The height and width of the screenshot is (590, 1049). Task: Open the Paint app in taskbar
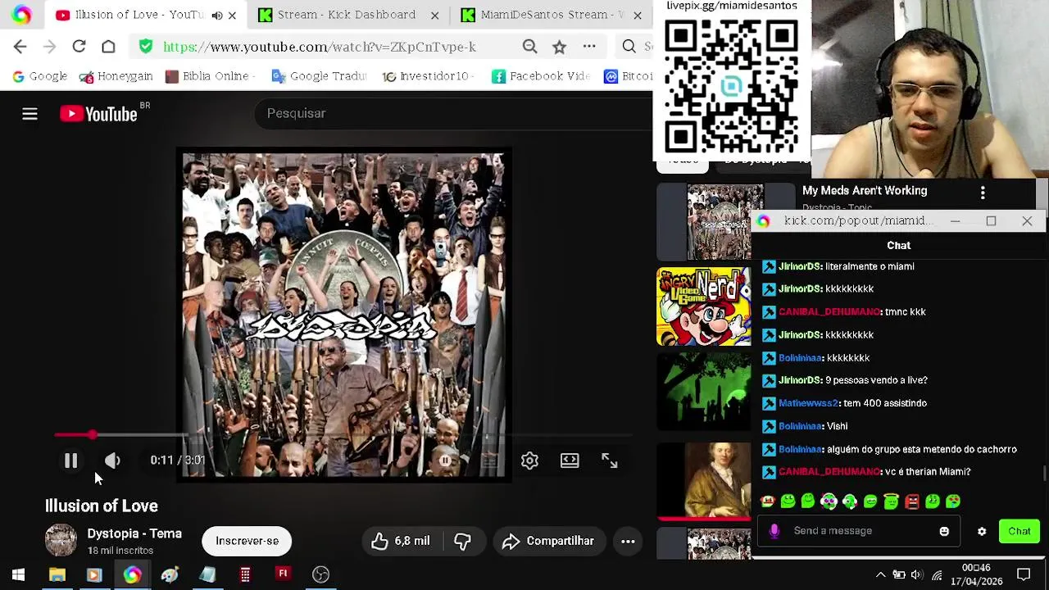(170, 574)
